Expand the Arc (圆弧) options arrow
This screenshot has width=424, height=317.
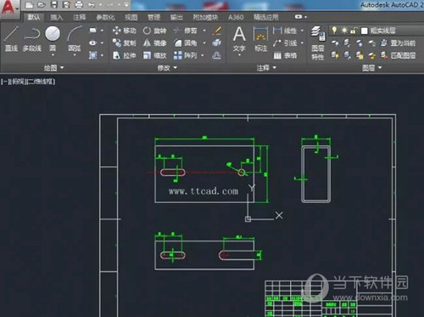75,54
